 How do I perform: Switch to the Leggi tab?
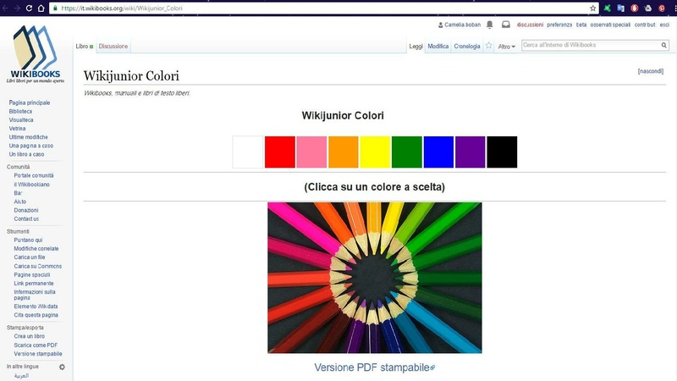(416, 46)
